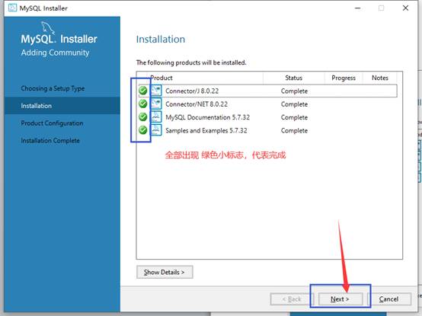Click green checkmark beside MySQL Documentation 5.7.32

pos(143,117)
